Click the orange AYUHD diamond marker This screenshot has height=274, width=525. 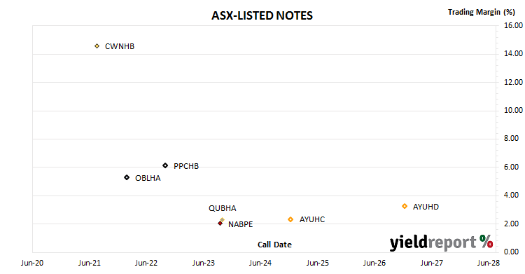[x=405, y=206]
